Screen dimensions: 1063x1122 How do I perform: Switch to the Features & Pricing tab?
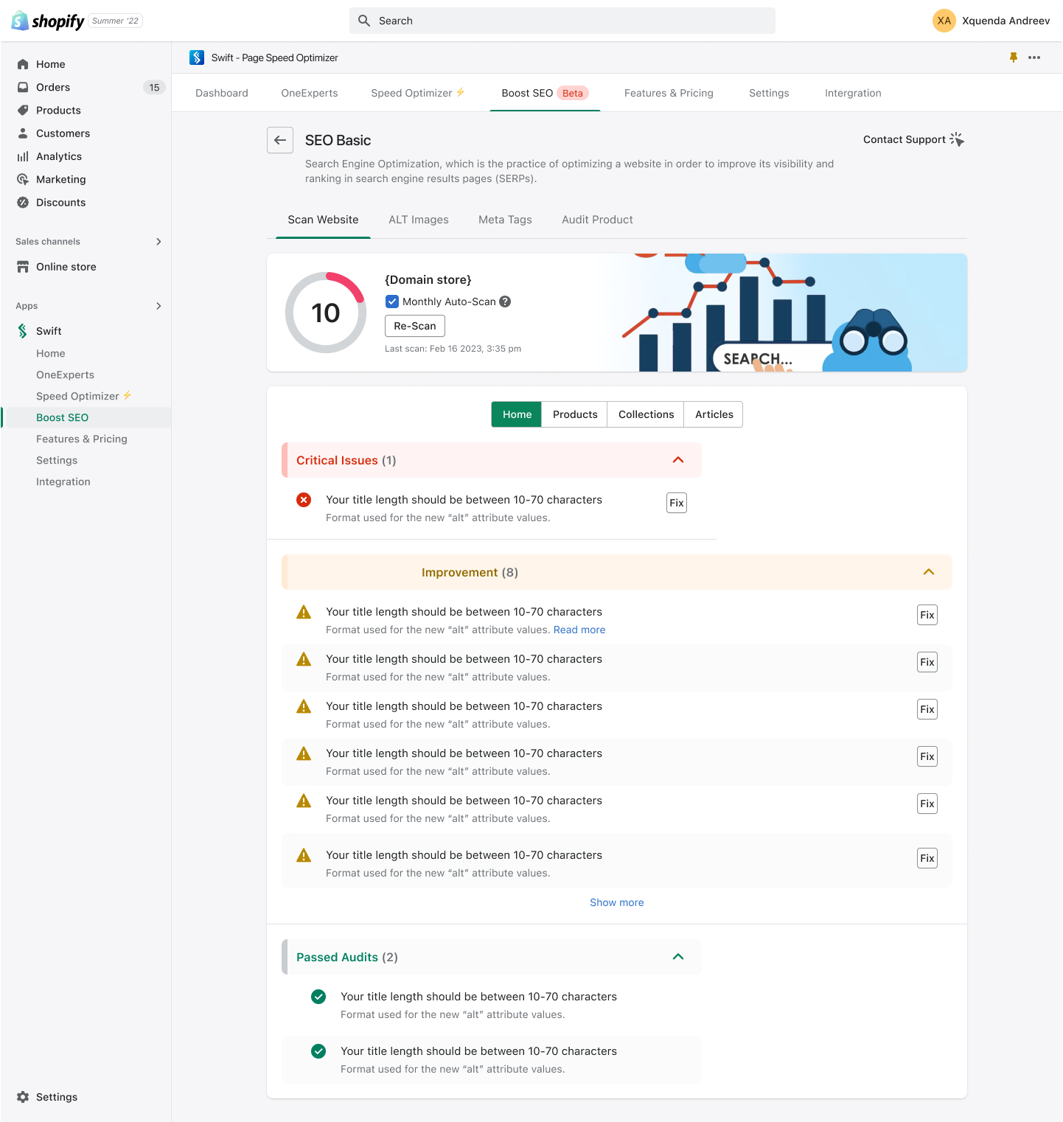coord(669,93)
